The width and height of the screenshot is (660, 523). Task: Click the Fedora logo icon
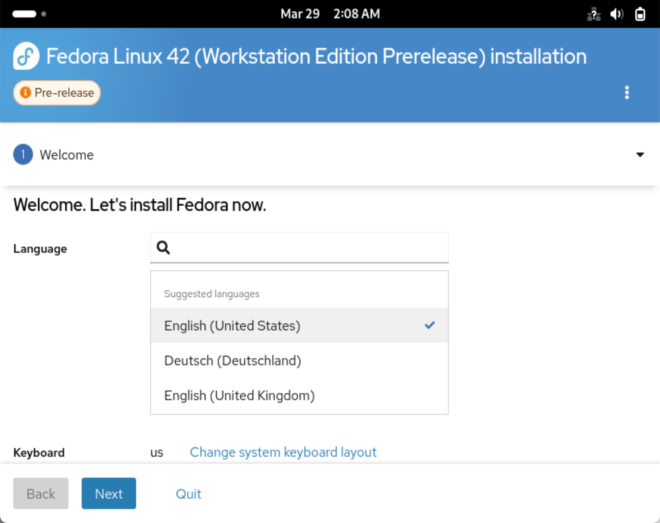[26, 56]
